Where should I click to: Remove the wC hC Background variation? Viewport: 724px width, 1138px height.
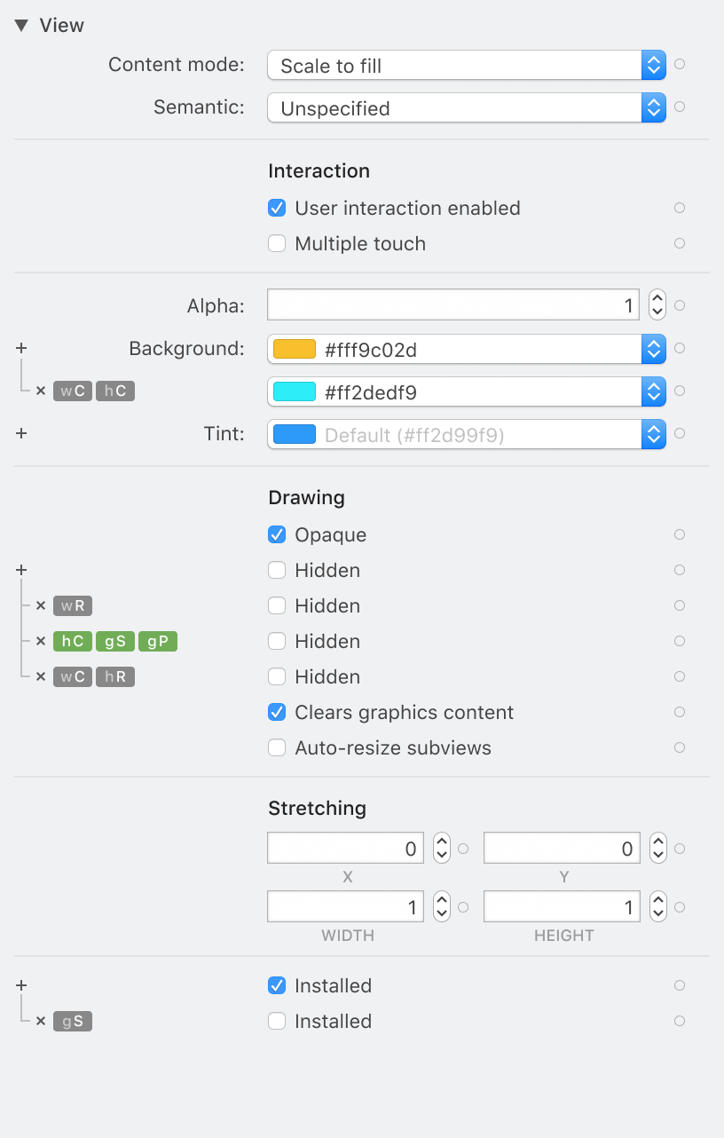point(40,391)
